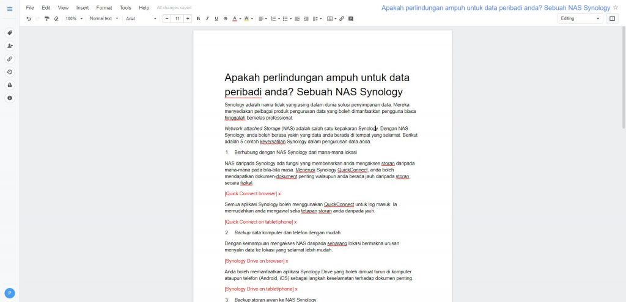Screen dimensions: 626x302
Task: Click the decrease indent icon
Action: point(297,18)
